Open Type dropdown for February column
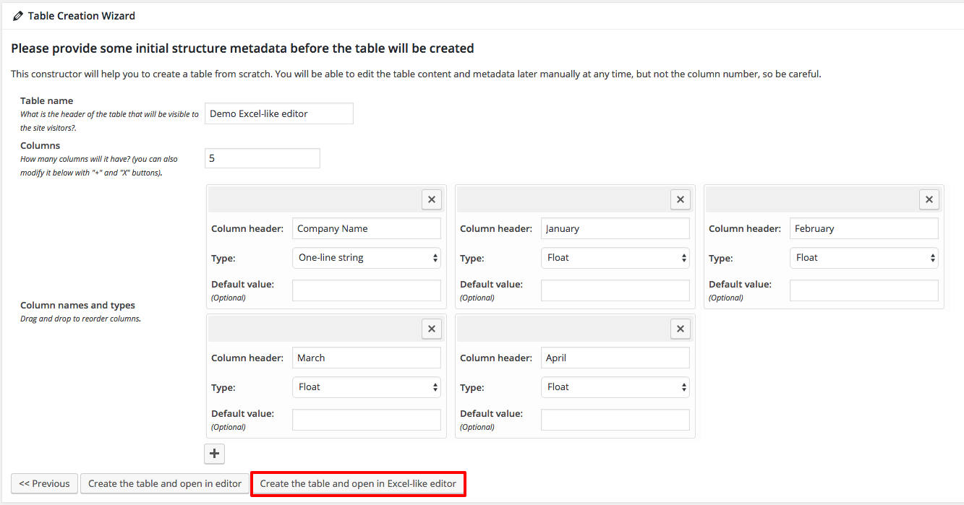Screen dimensions: 964x505 coord(864,258)
